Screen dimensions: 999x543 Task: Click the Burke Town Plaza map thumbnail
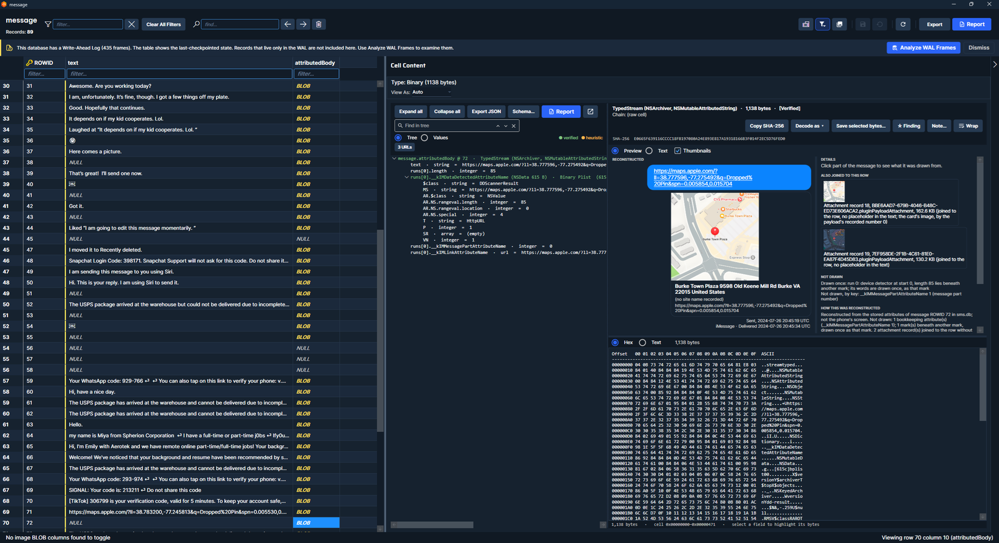coord(715,237)
